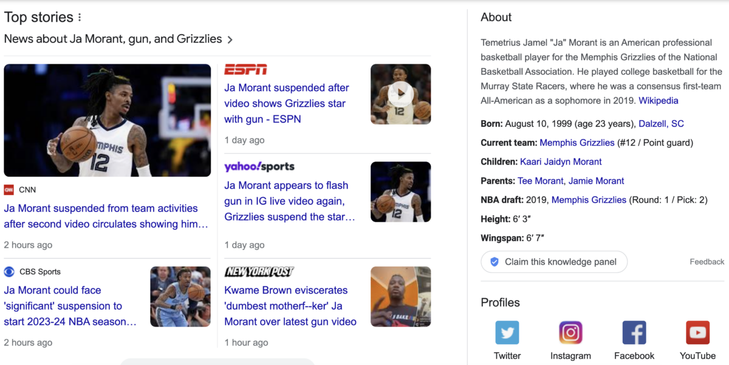Click 'CBS Sports' source name
Screen dimensions: 729x365
pos(40,271)
